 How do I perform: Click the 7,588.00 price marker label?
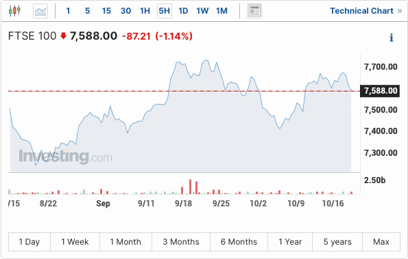click(x=380, y=91)
